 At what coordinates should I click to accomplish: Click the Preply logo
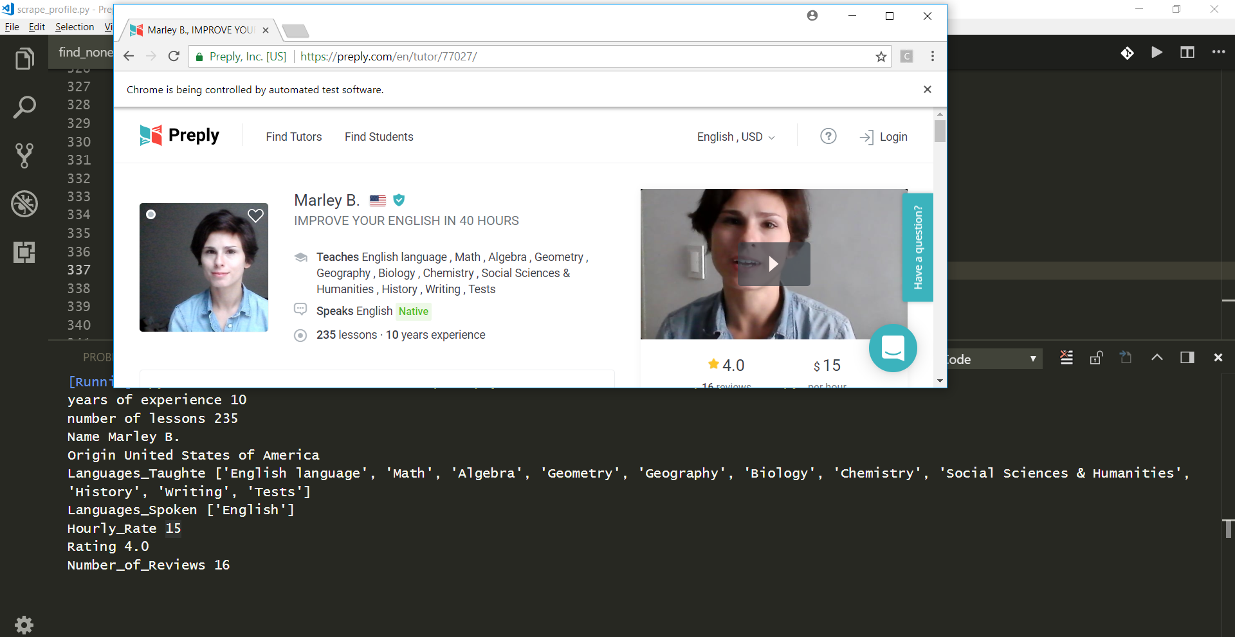(x=179, y=135)
